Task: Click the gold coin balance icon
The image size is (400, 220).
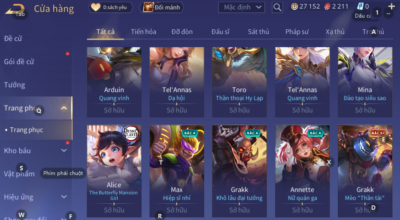Action: [x=294, y=6]
